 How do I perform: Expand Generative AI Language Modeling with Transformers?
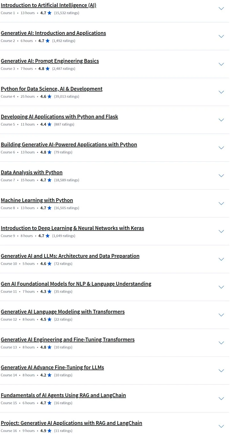point(221,315)
